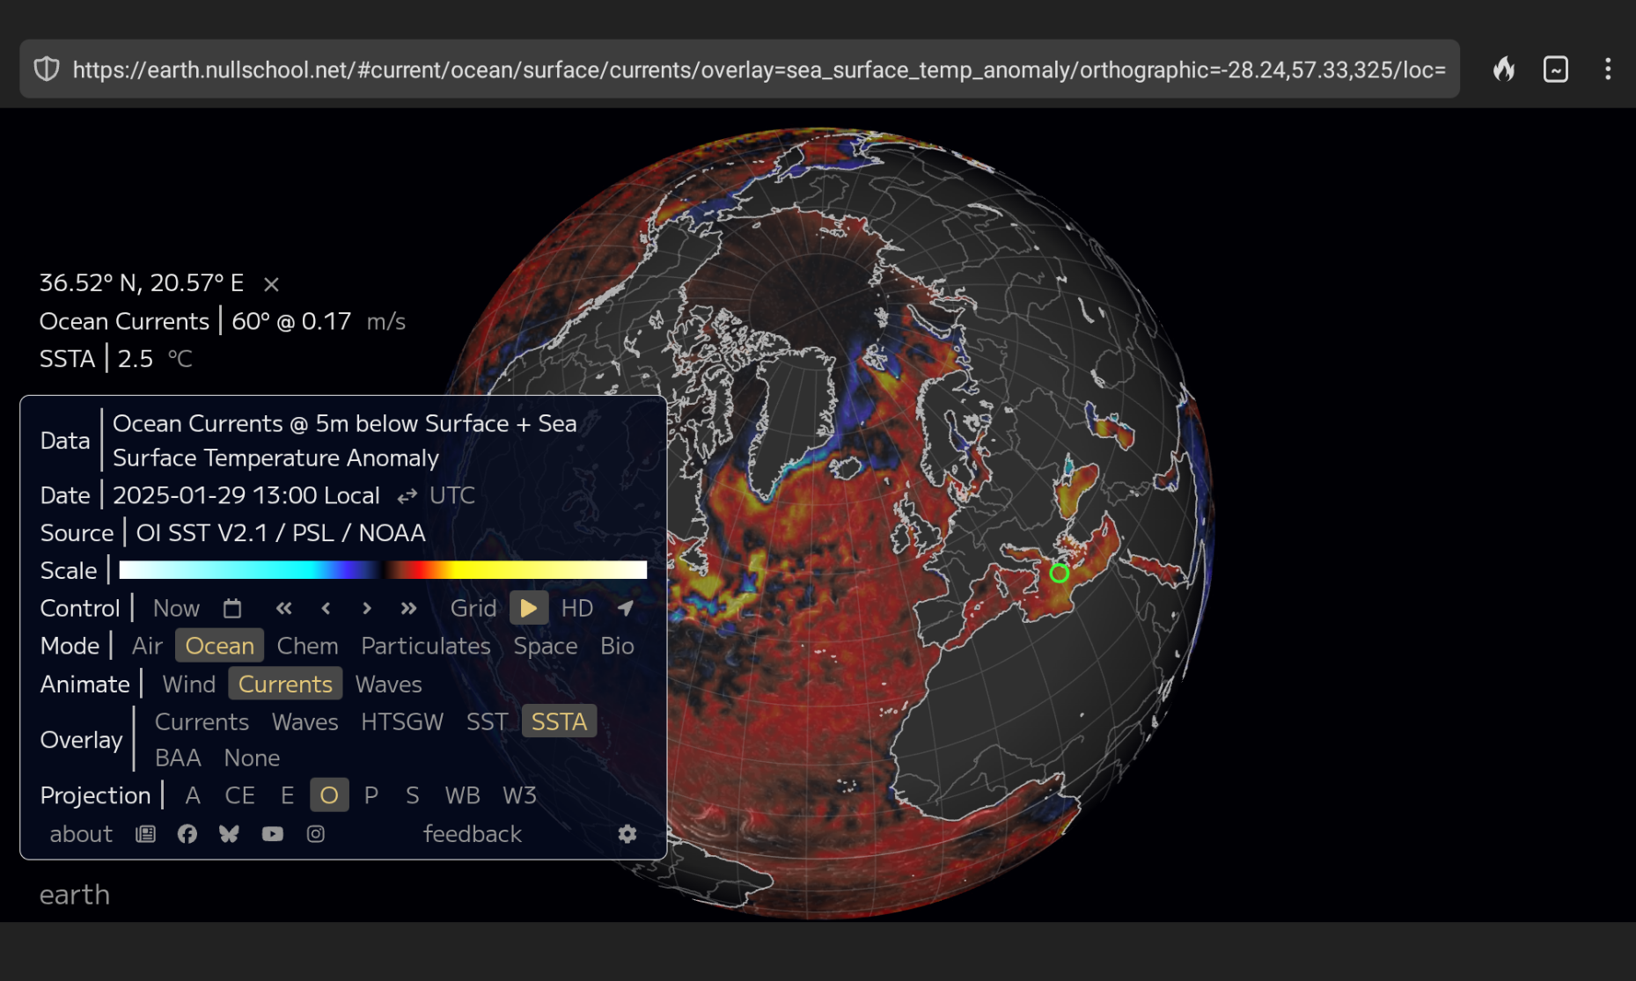Choose projection P
The image size is (1636, 981).
click(371, 796)
